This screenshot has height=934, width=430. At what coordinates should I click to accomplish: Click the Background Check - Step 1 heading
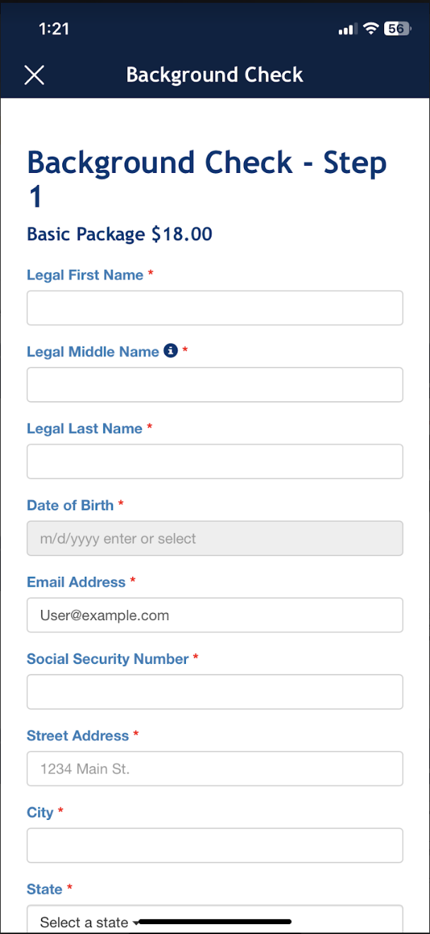pos(207,179)
